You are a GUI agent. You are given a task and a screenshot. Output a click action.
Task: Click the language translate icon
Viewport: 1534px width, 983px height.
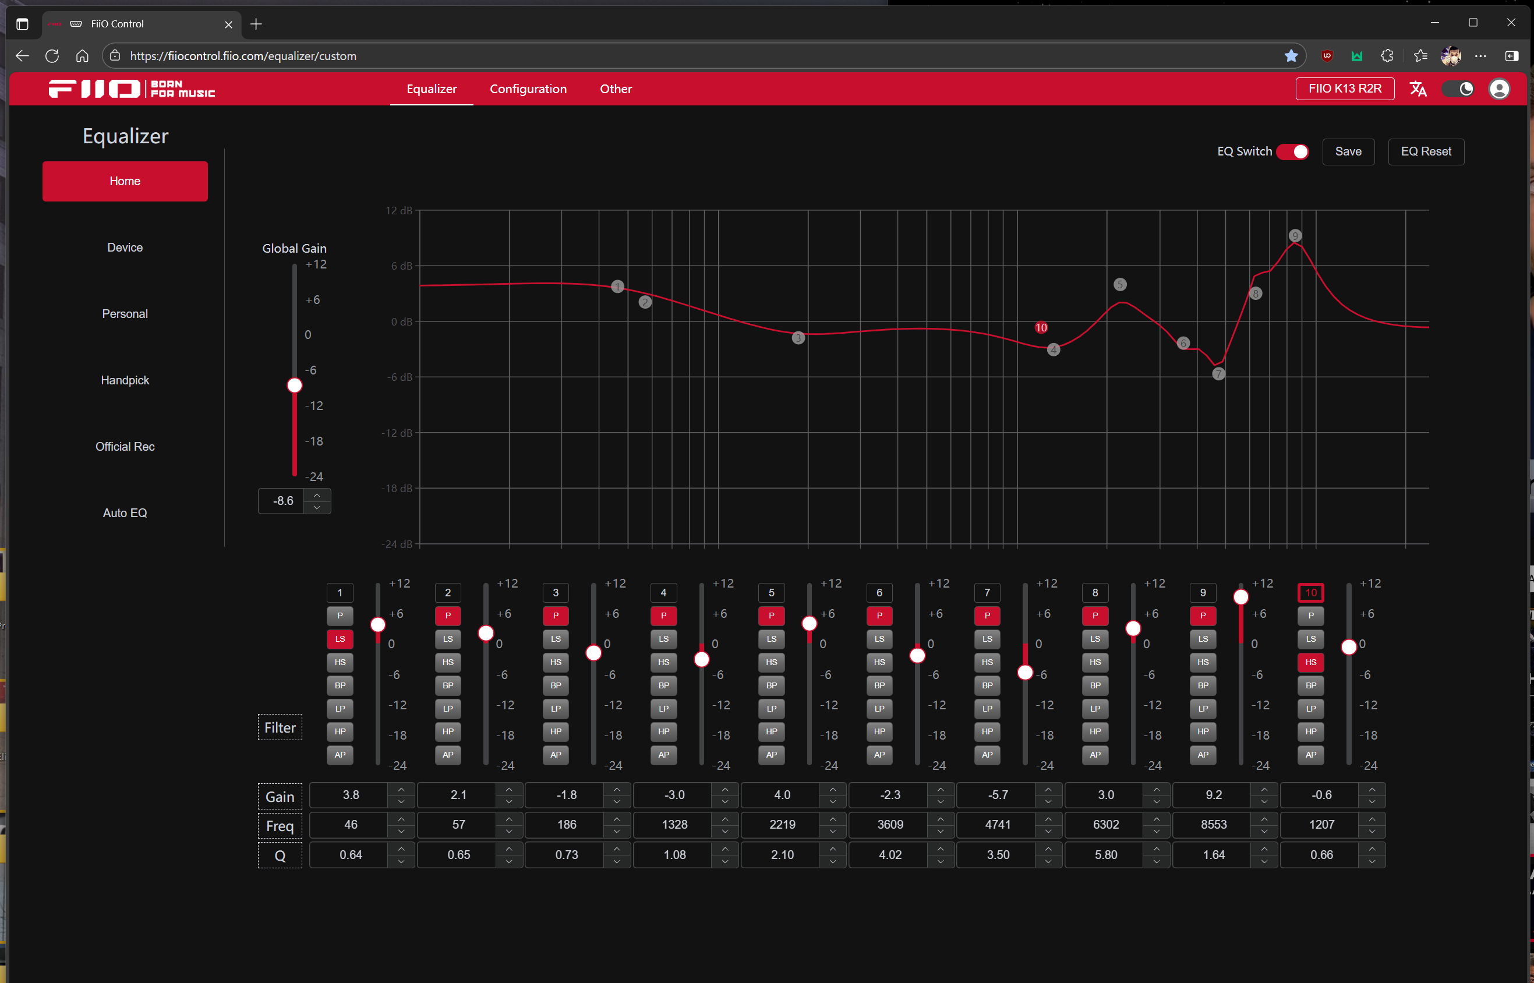[1418, 89]
